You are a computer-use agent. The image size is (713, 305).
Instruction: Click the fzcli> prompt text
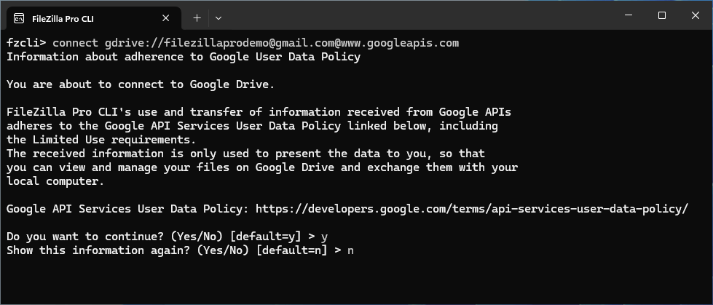pos(26,43)
